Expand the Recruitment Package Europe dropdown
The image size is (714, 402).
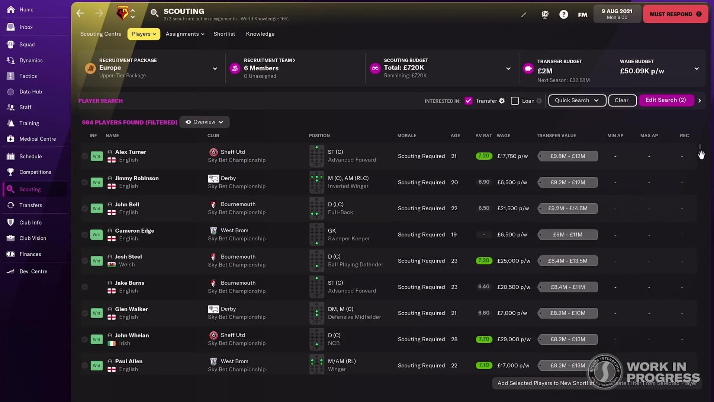(x=215, y=68)
